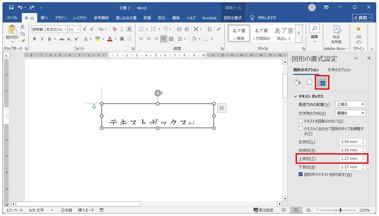Click the zoom in plus button
The height and width of the screenshot is (216, 379).
(x=354, y=210)
